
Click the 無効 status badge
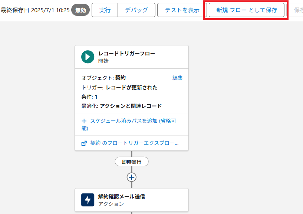pyautogui.click(x=80, y=10)
